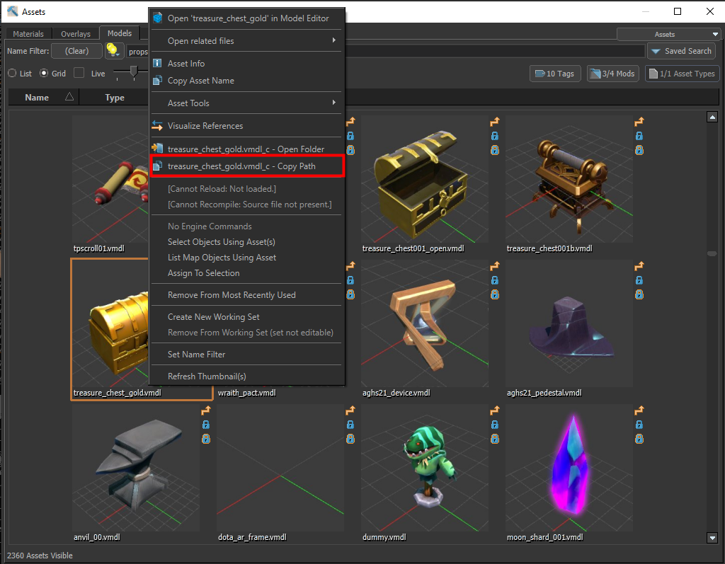Click lower lock icon beside anvil_00 thumbnail

[x=206, y=439]
